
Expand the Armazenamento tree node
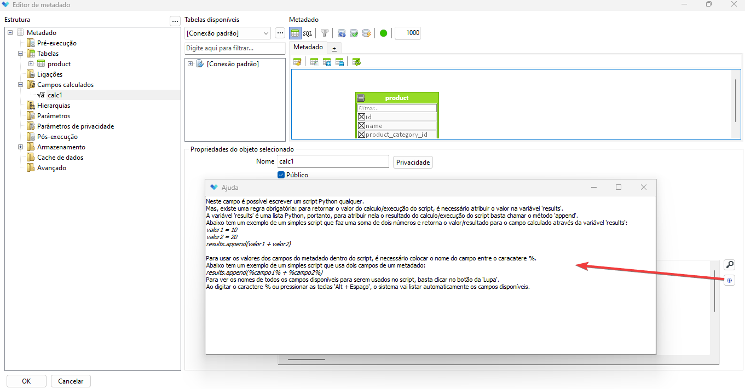(x=21, y=147)
